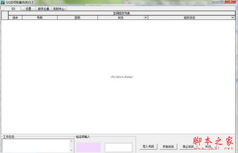238x153 pixels.
Task: Click the 选中 column header
Action: [15, 17]
